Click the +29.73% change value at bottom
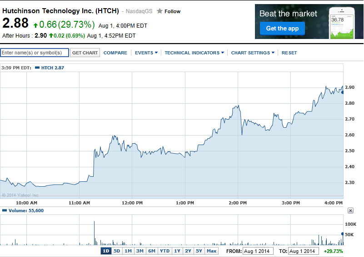The width and height of the screenshot is (364, 257). click(334, 251)
